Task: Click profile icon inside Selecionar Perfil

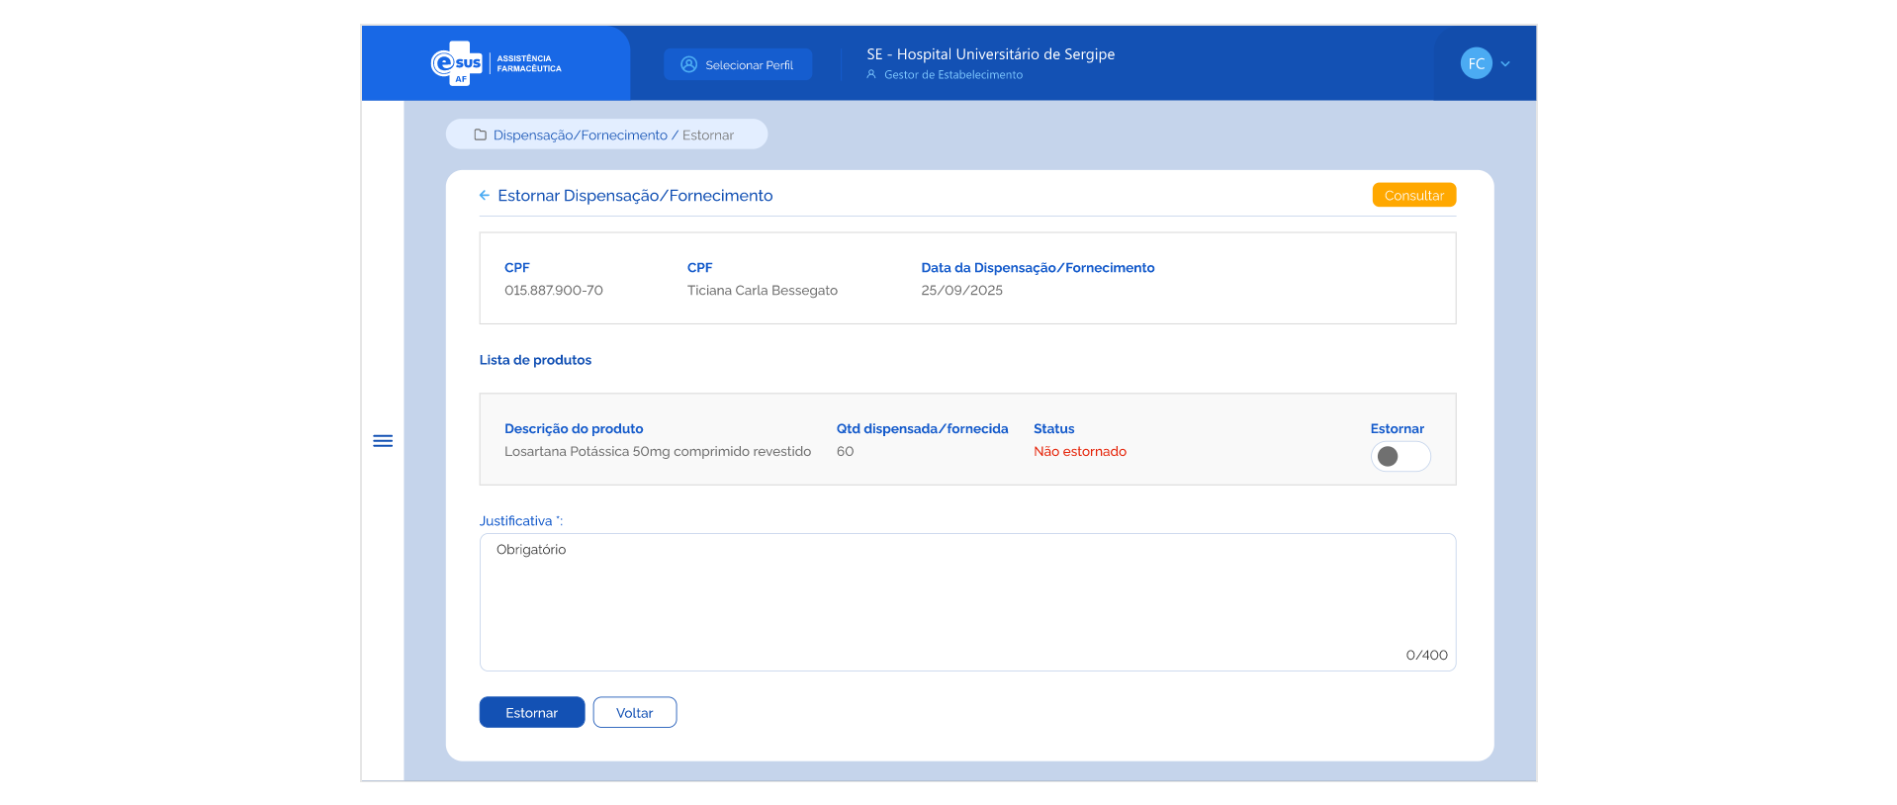Action: (689, 65)
